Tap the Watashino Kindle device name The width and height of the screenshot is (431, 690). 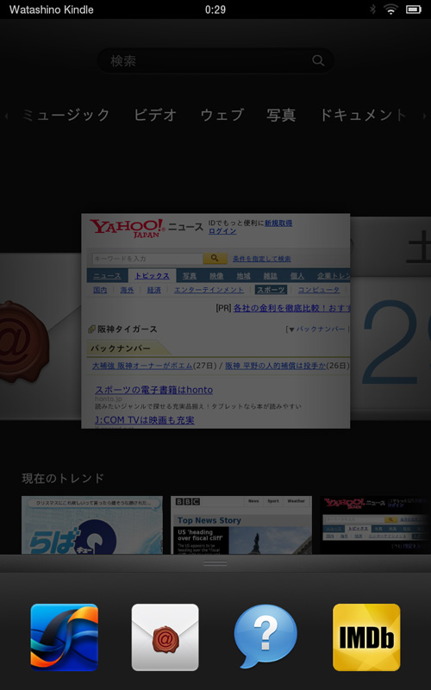(x=52, y=9)
